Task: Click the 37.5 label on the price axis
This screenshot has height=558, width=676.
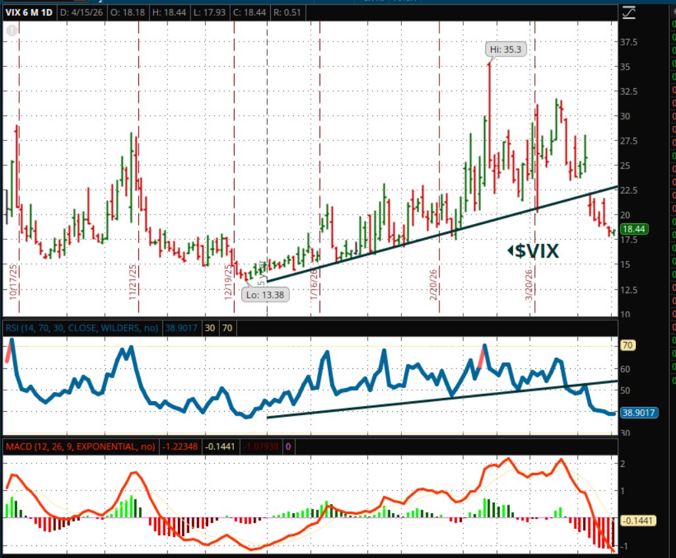Action: (x=629, y=42)
